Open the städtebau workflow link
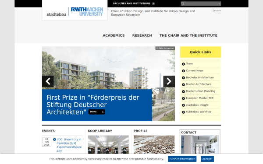The height and width of the screenshot is (164, 263). point(199,112)
